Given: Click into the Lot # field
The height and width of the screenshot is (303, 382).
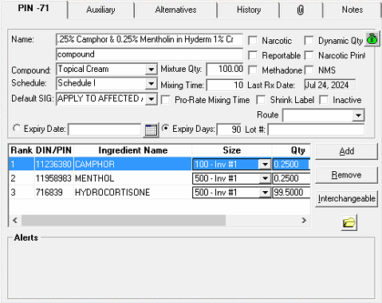Looking at the screenshot, I should tap(316, 130).
